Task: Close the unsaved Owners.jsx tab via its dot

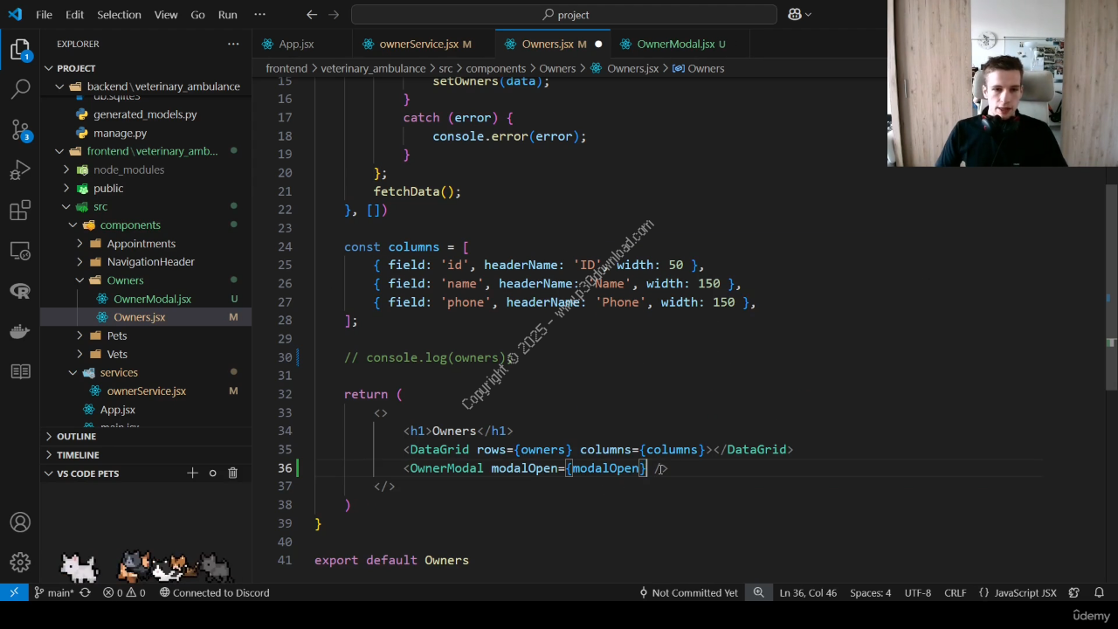Action: coord(598,44)
